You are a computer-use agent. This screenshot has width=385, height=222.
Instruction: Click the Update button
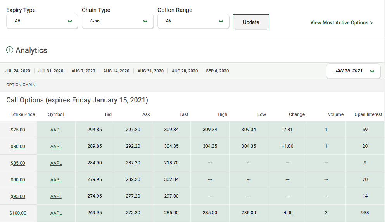point(251,22)
